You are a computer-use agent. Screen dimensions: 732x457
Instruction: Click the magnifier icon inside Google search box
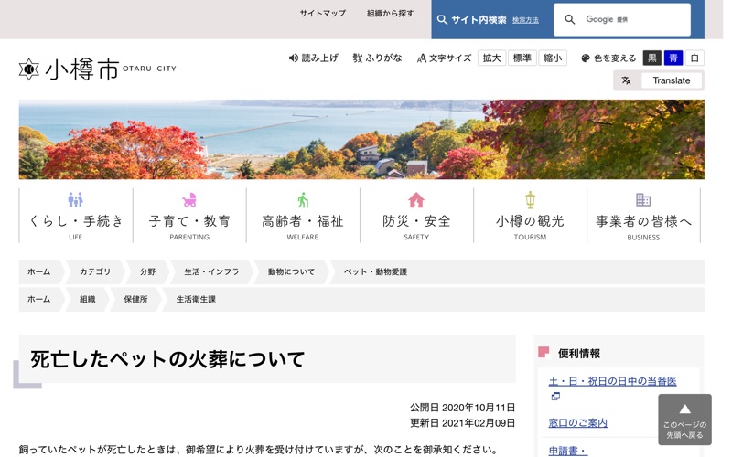click(569, 19)
